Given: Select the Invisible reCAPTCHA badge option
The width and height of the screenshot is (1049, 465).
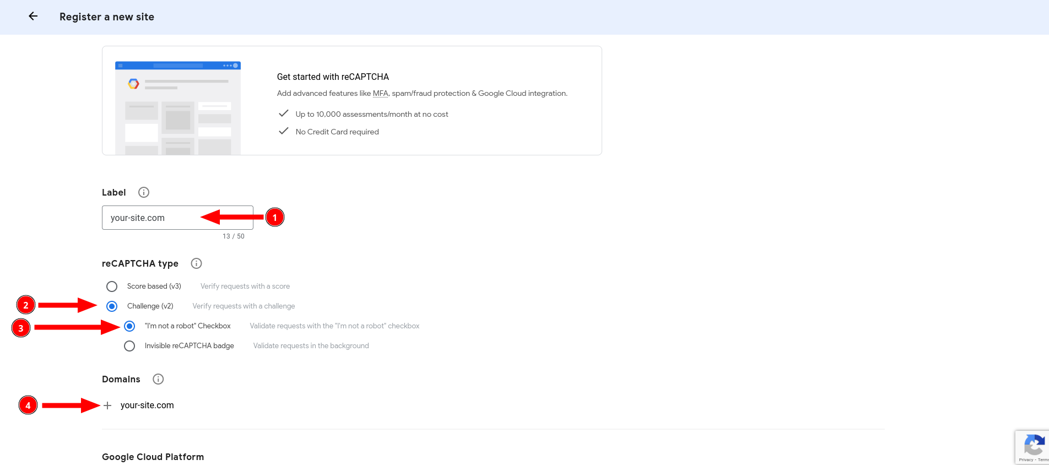Looking at the screenshot, I should pos(129,346).
